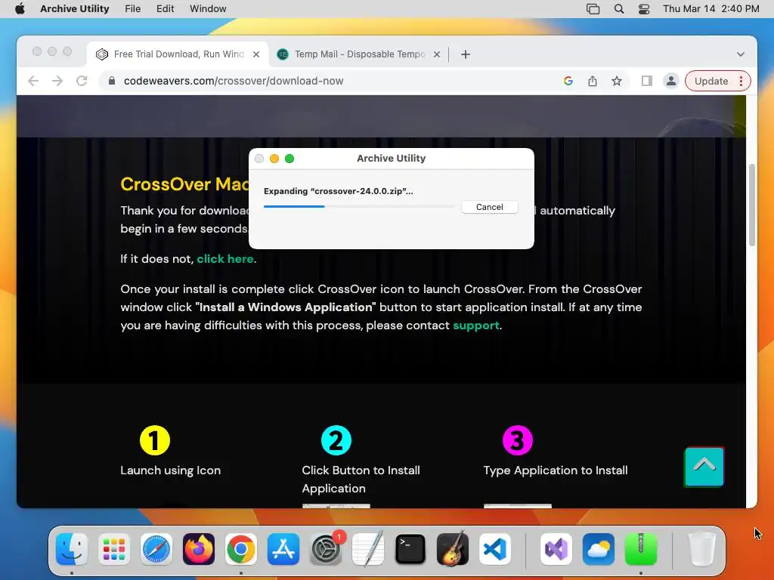This screenshot has width=774, height=580.
Task: Open Trash from the Dock
Action: (702, 549)
